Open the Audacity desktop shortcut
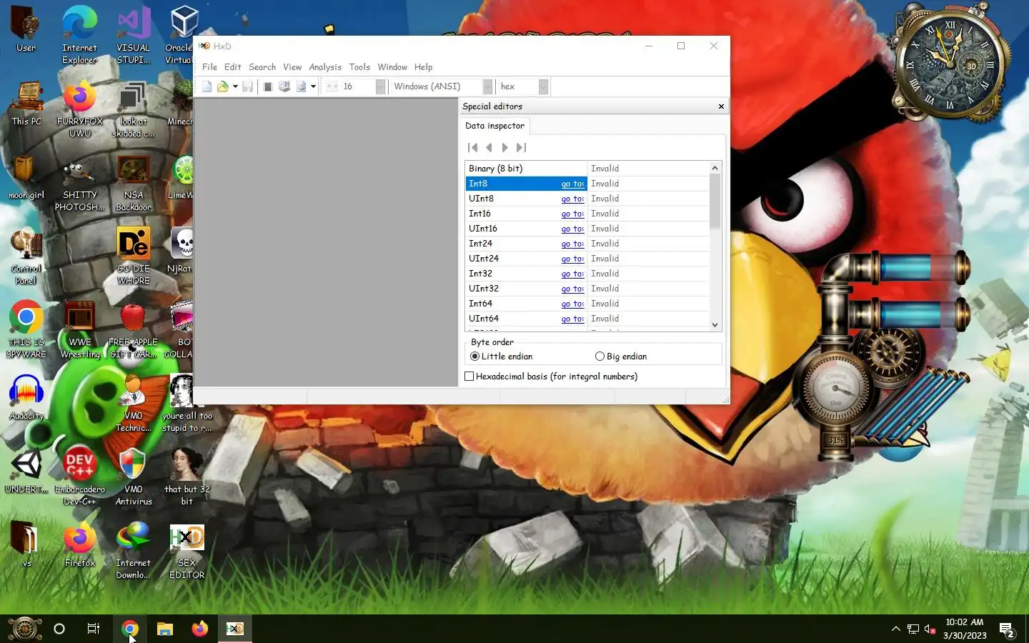Viewport: 1029px width, 643px height. pyautogui.click(x=26, y=397)
